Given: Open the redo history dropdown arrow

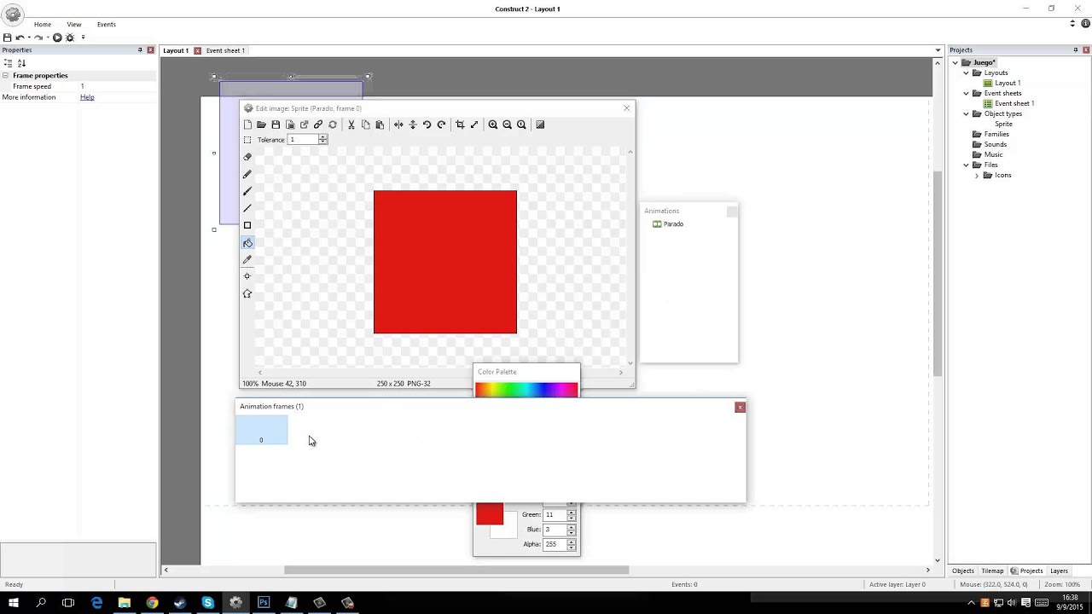Looking at the screenshot, I should tap(48, 38).
